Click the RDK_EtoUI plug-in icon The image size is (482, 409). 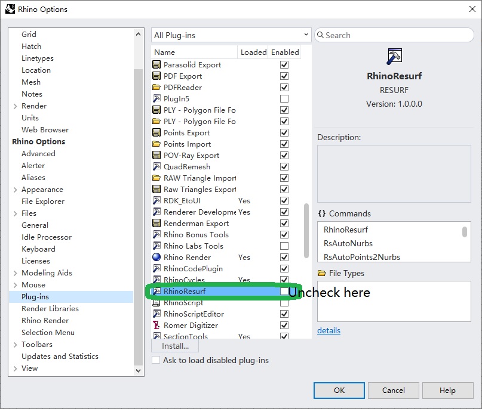(156, 201)
